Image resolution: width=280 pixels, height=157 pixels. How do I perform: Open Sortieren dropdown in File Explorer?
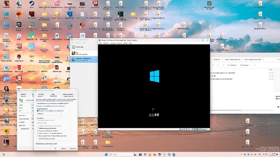[x=233, y=65]
